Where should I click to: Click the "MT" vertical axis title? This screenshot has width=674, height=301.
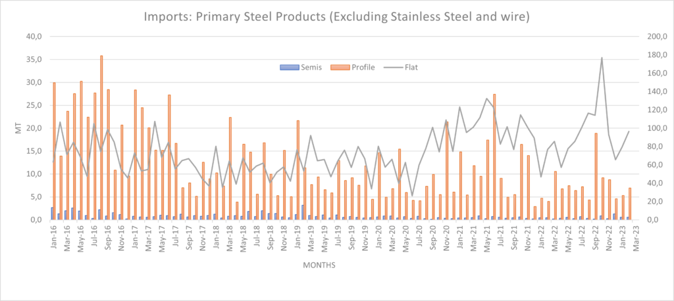(18, 128)
